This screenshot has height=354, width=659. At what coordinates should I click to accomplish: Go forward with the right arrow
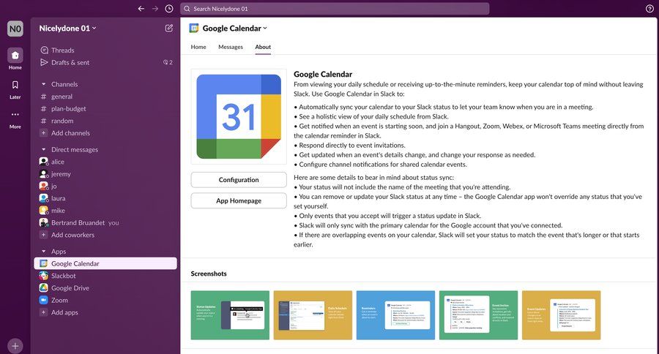(x=155, y=8)
